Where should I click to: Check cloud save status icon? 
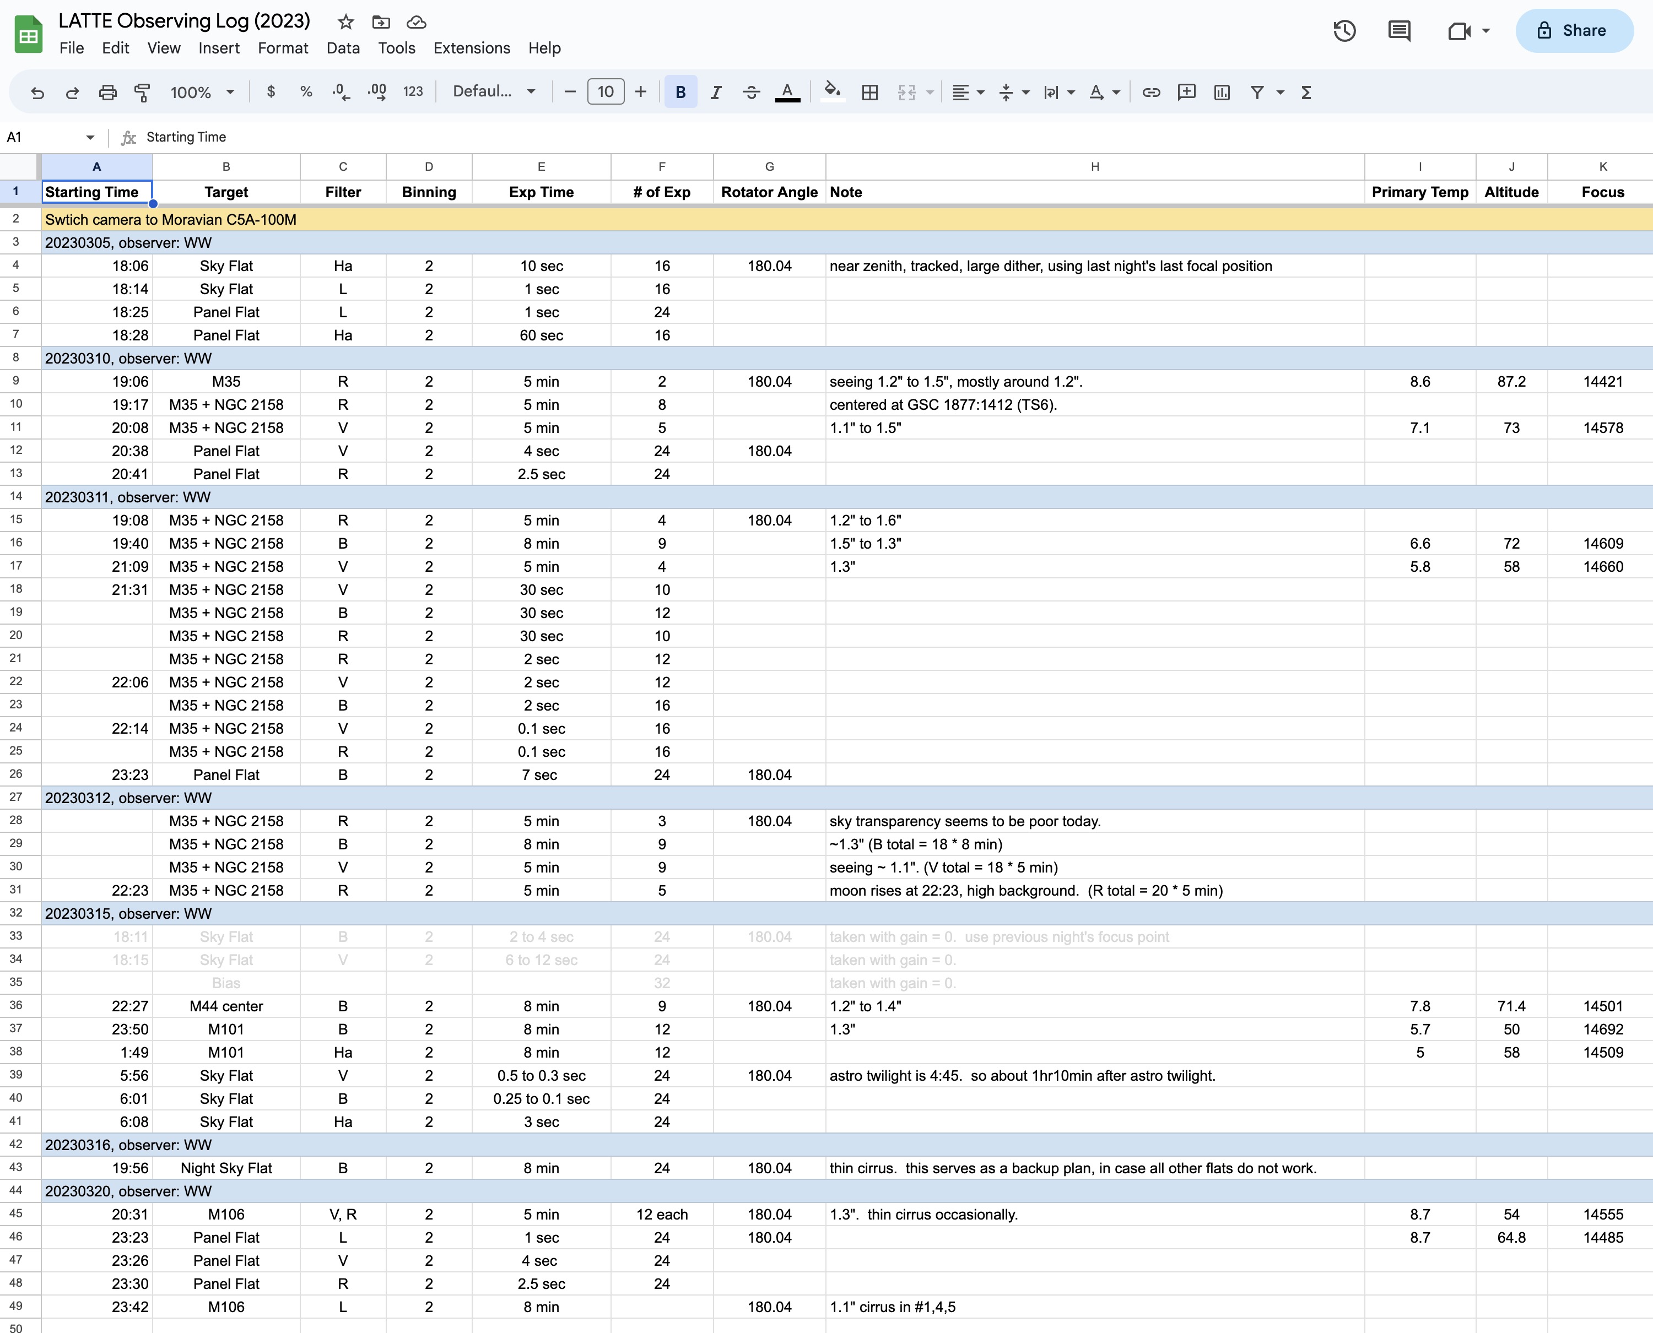point(417,21)
